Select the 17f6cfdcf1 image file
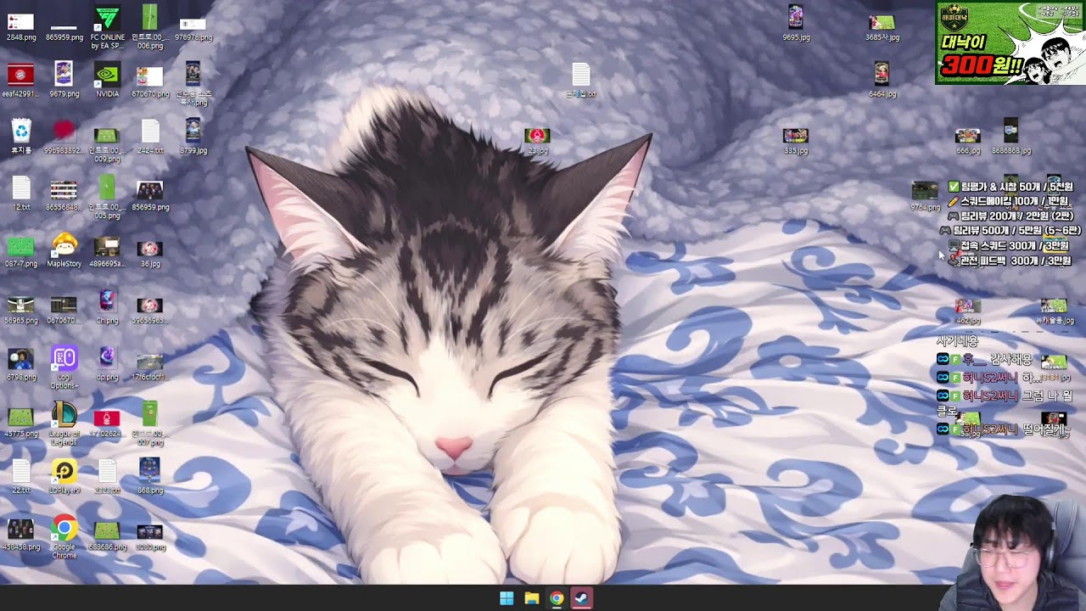 tap(150, 364)
